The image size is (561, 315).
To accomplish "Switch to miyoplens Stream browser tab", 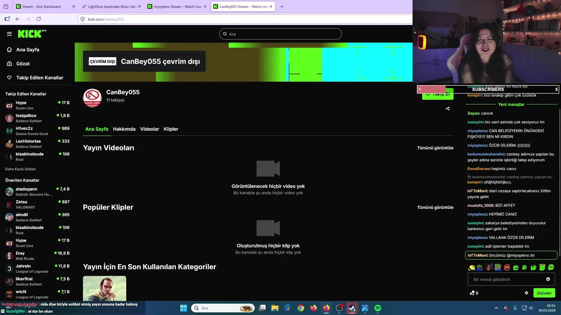I will click(176, 7).
